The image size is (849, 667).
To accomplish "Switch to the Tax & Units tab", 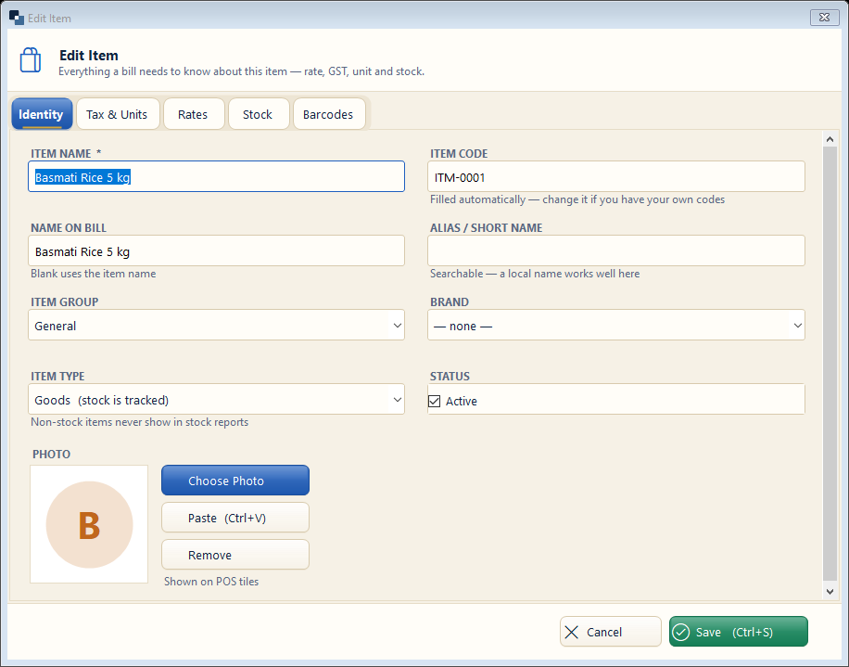I will coord(117,114).
